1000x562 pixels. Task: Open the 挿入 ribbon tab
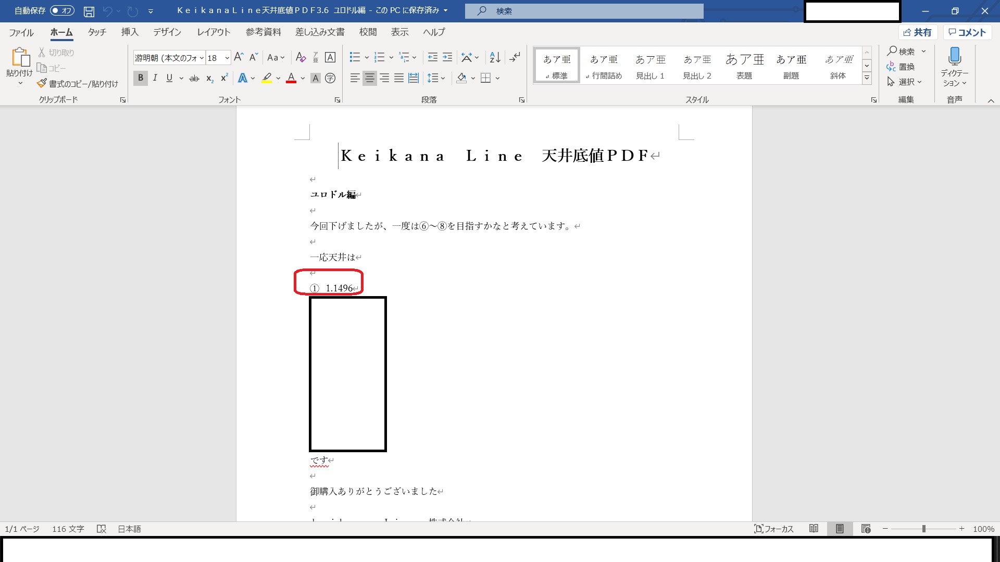[x=130, y=32]
